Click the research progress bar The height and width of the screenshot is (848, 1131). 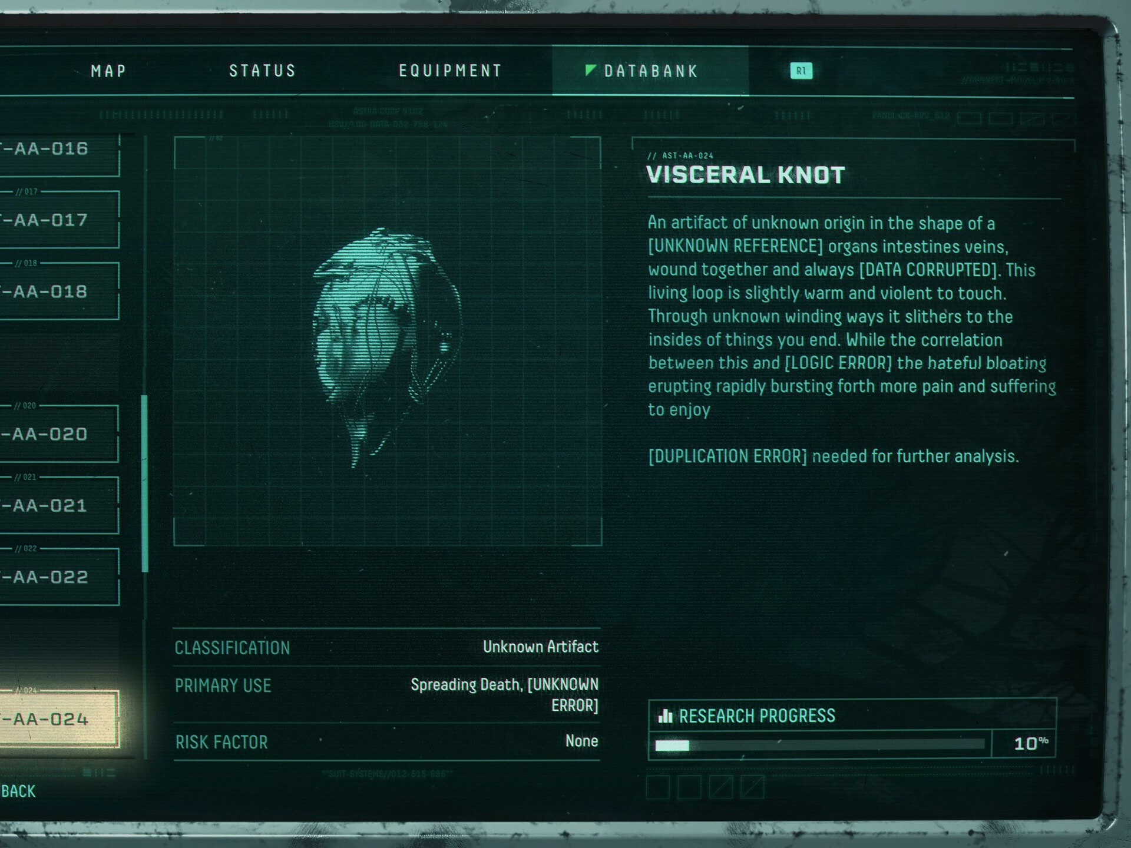[x=819, y=745]
